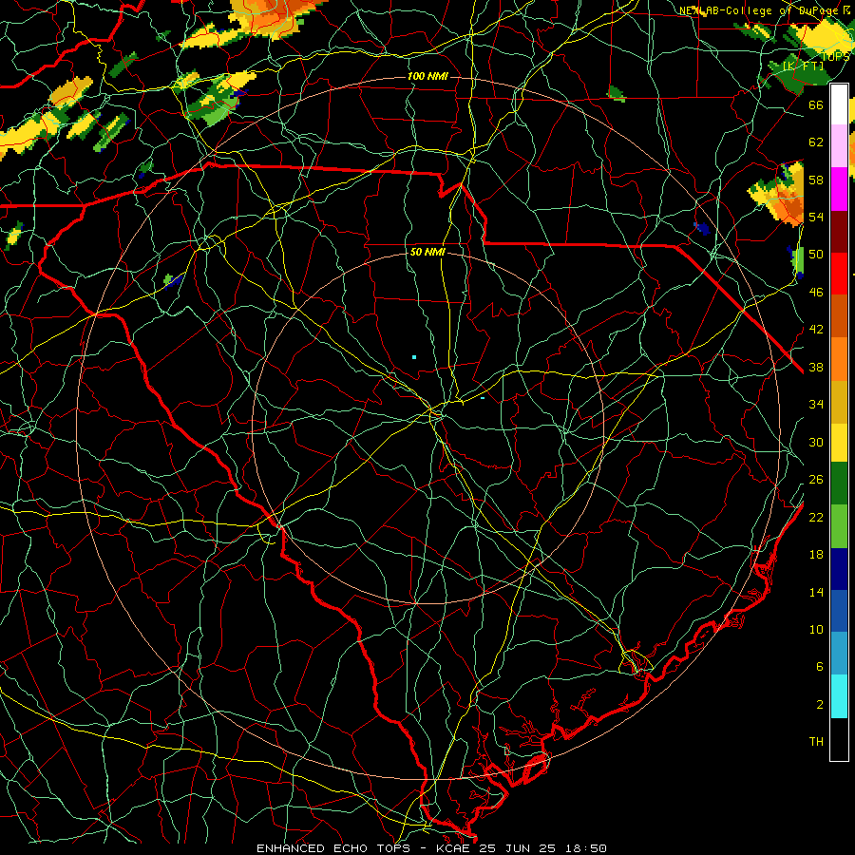Click the yellow legend swatch near 30
855x855 pixels.
839,443
